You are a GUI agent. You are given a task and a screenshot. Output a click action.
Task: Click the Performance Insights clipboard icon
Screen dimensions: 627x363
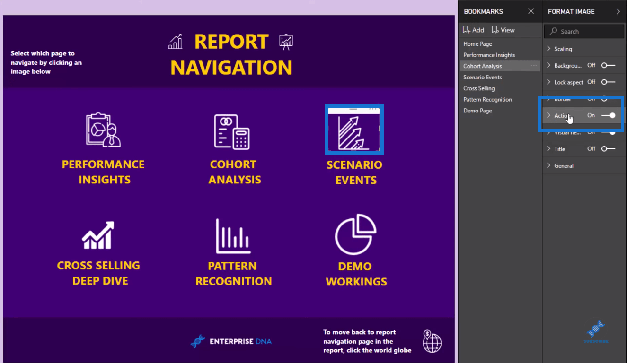tap(103, 130)
